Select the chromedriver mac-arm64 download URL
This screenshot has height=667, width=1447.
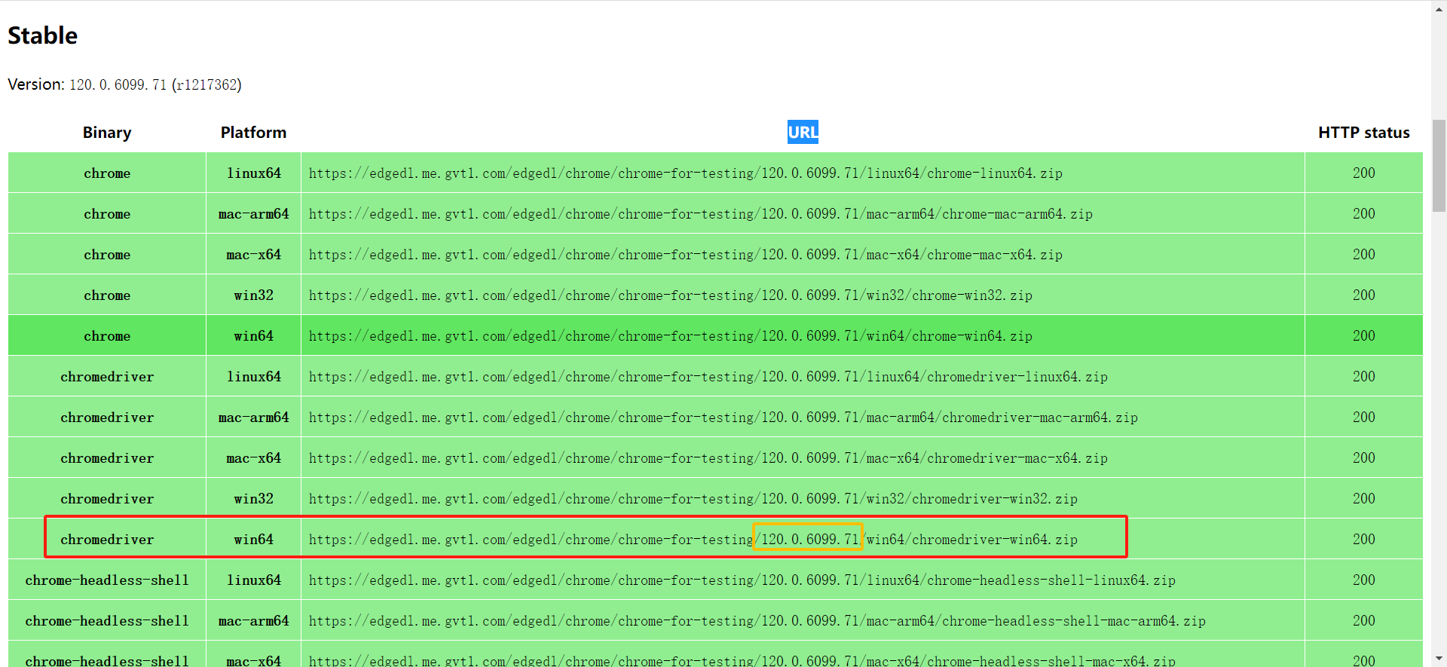pyautogui.click(x=723, y=418)
